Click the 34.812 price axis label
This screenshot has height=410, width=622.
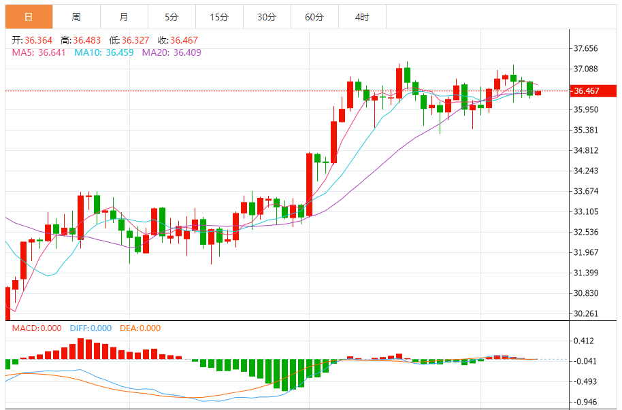click(585, 150)
